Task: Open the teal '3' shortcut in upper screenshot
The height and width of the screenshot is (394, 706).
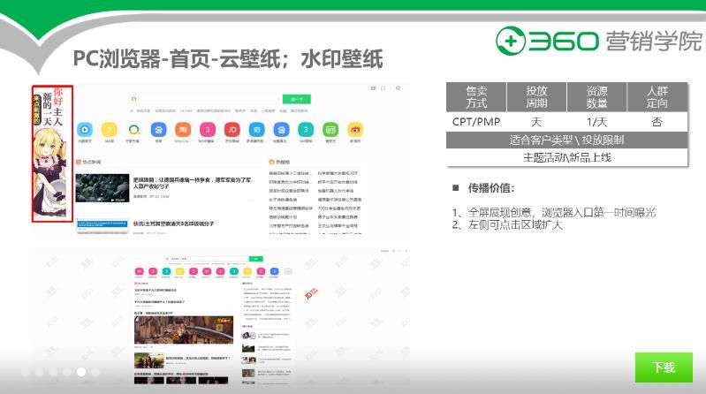Action: (306, 130)
